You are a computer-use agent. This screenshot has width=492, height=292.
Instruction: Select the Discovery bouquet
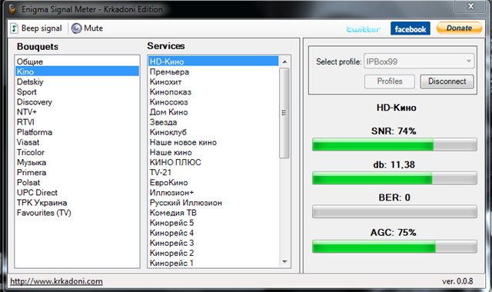(x=77, y=101)
